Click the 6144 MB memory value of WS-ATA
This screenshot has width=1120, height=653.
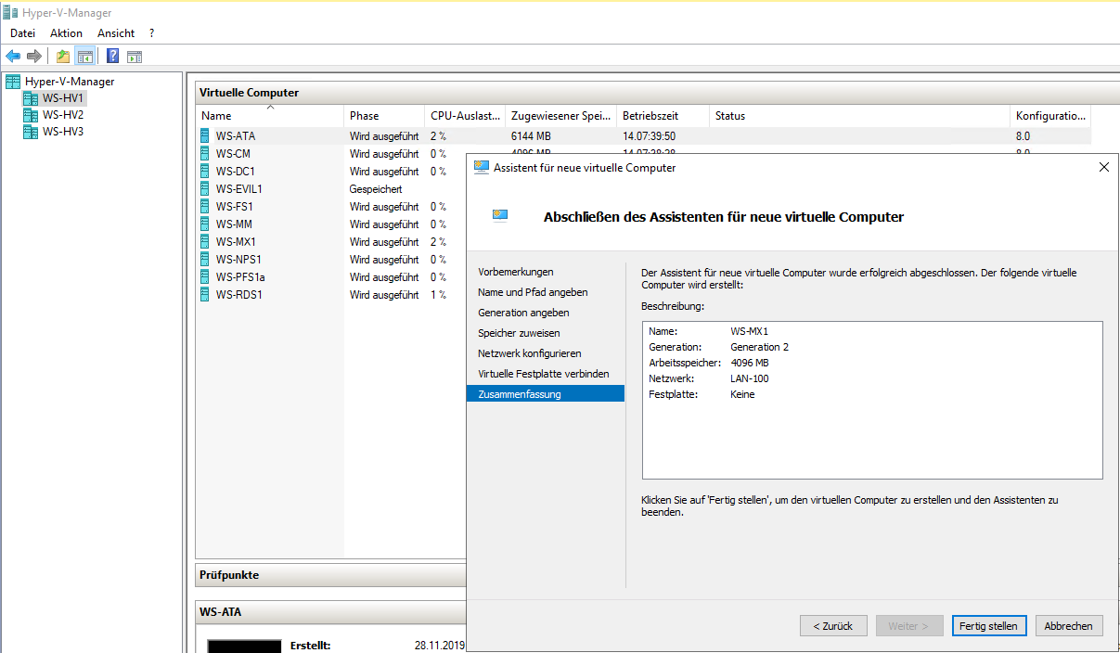coord(531,135)
